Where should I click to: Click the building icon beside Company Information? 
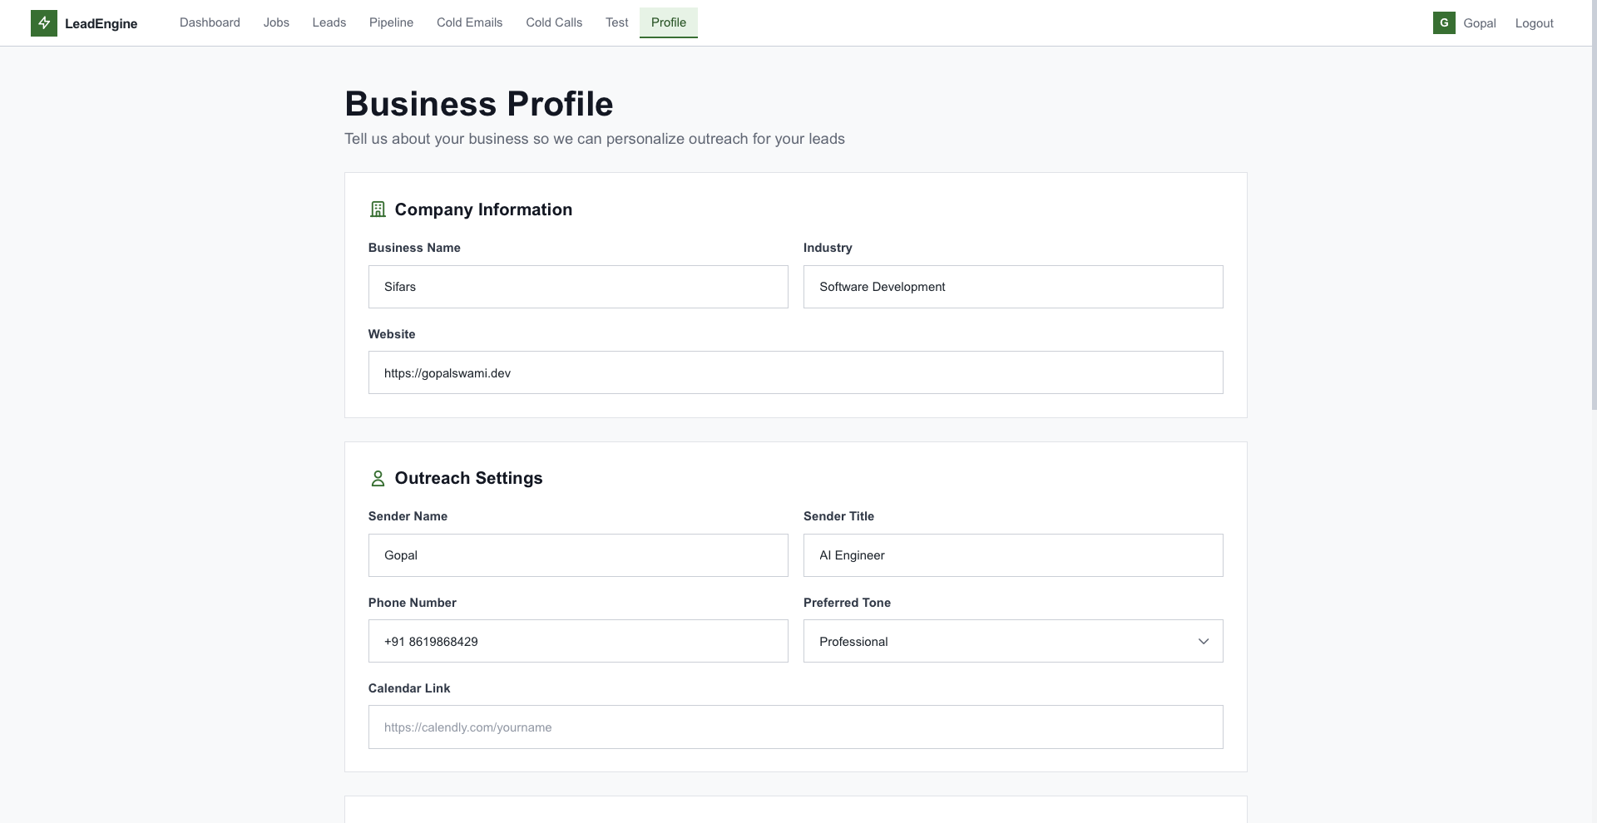pyautogui.click(x=378, y=209)
